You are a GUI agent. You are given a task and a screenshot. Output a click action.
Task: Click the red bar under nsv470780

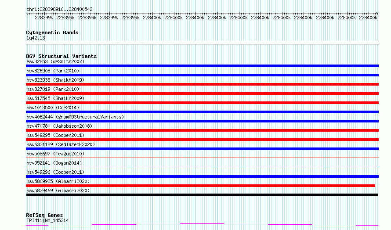[202, 130]
